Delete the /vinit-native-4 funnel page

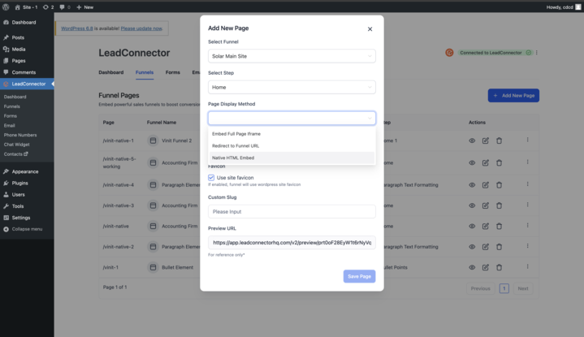(x=499, y=184)
